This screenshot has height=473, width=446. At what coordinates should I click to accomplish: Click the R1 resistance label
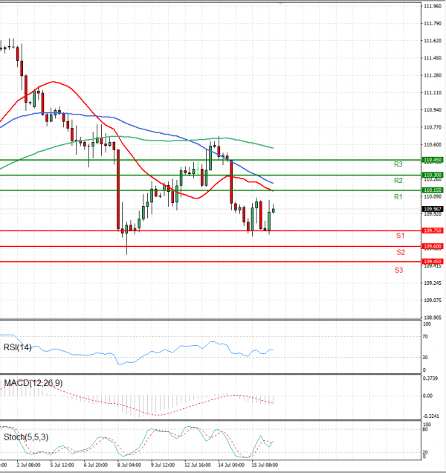click(398, 197)
